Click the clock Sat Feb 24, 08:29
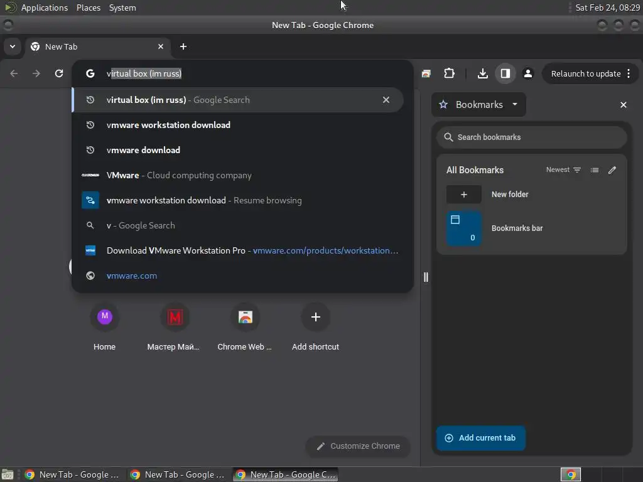 coord(607,8)
